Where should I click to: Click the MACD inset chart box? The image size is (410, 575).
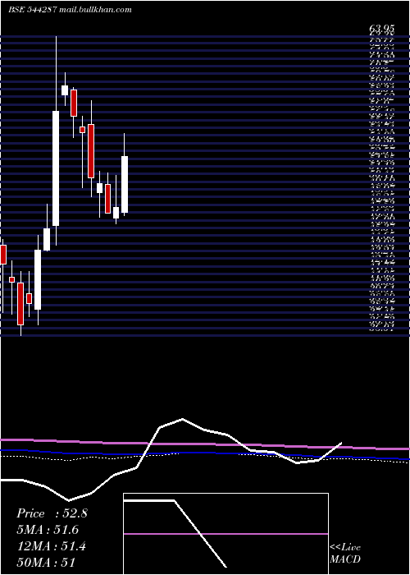(x=225, y=534)
